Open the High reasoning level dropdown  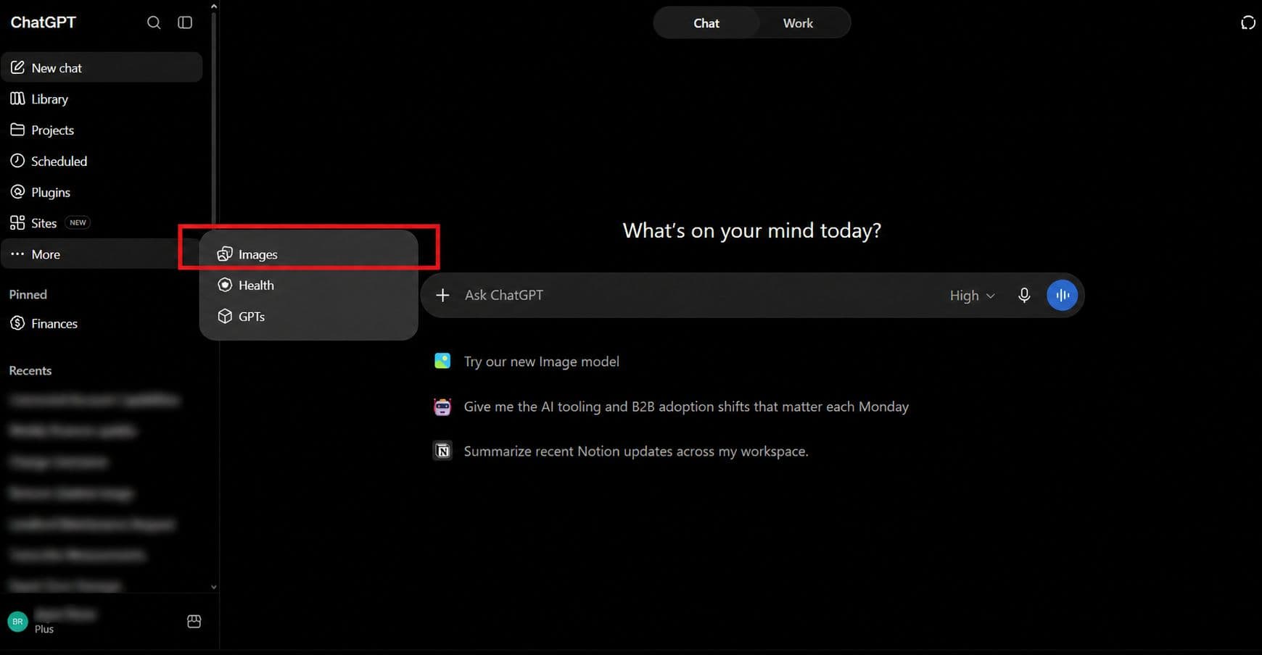click(972, 296)
